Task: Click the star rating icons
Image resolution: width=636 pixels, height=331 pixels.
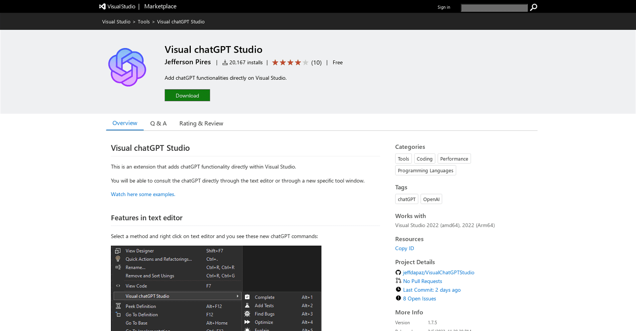Action: [x=290, y=62]
